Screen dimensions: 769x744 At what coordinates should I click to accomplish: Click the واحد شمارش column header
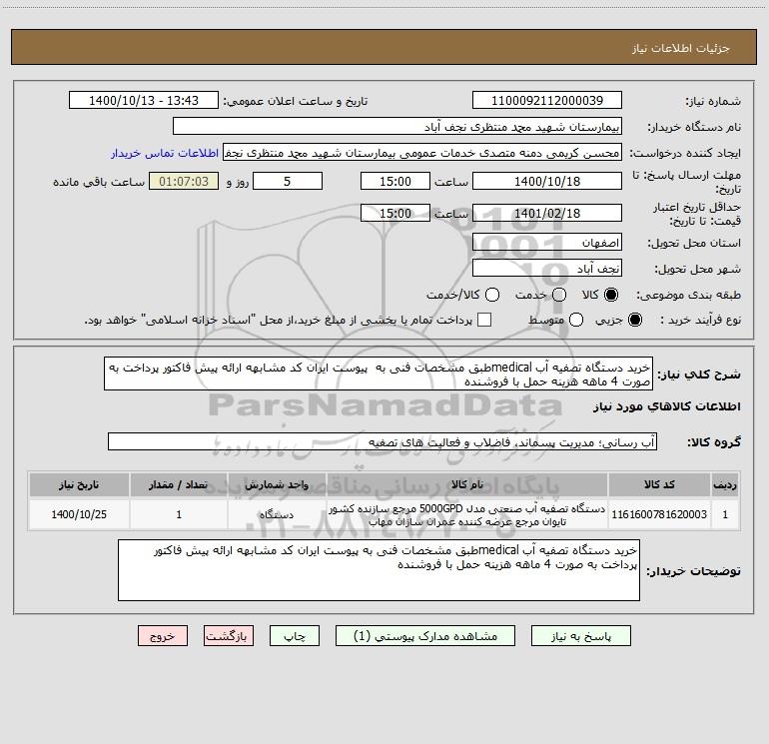(x=277, y=484)
